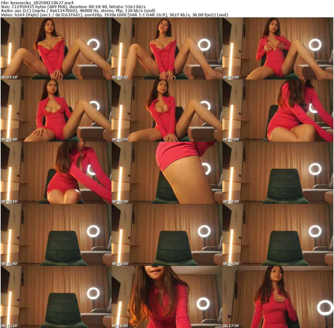Open the thumbnail stamped 00:01:10

(56, 48)
